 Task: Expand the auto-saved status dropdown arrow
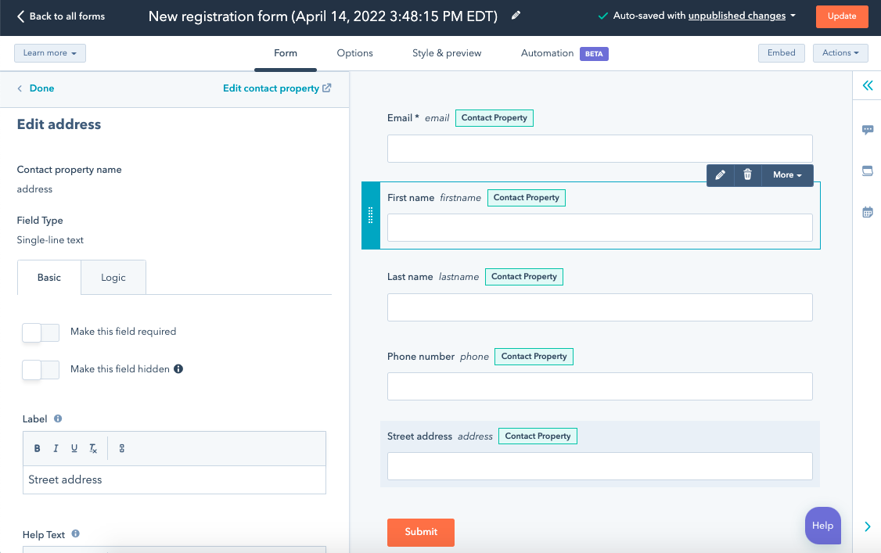(x=793, y=16)
